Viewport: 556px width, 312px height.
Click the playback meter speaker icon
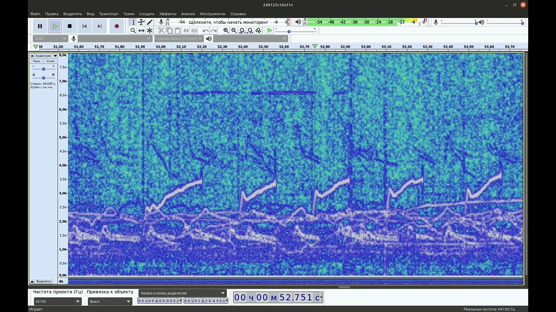pos(298,22)
